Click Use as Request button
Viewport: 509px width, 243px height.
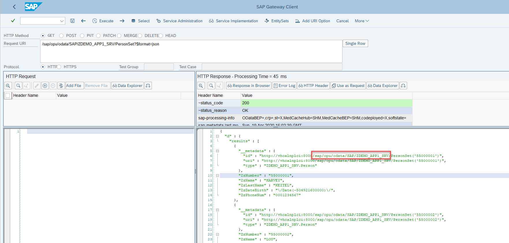pyautogui.click(x=348, y=86)
